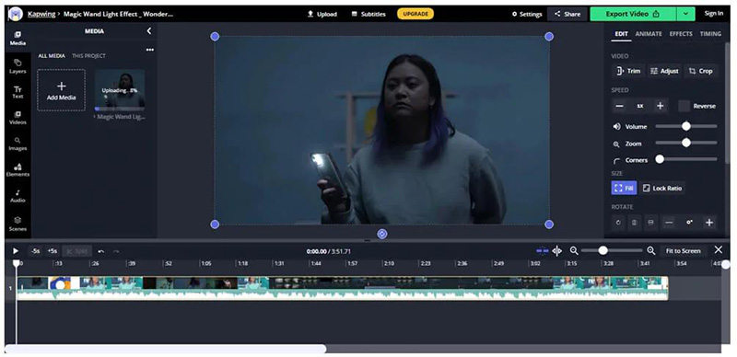Select the video clip on timeline track 1
Screen dimensions: 737x357
tap(342, 288)
